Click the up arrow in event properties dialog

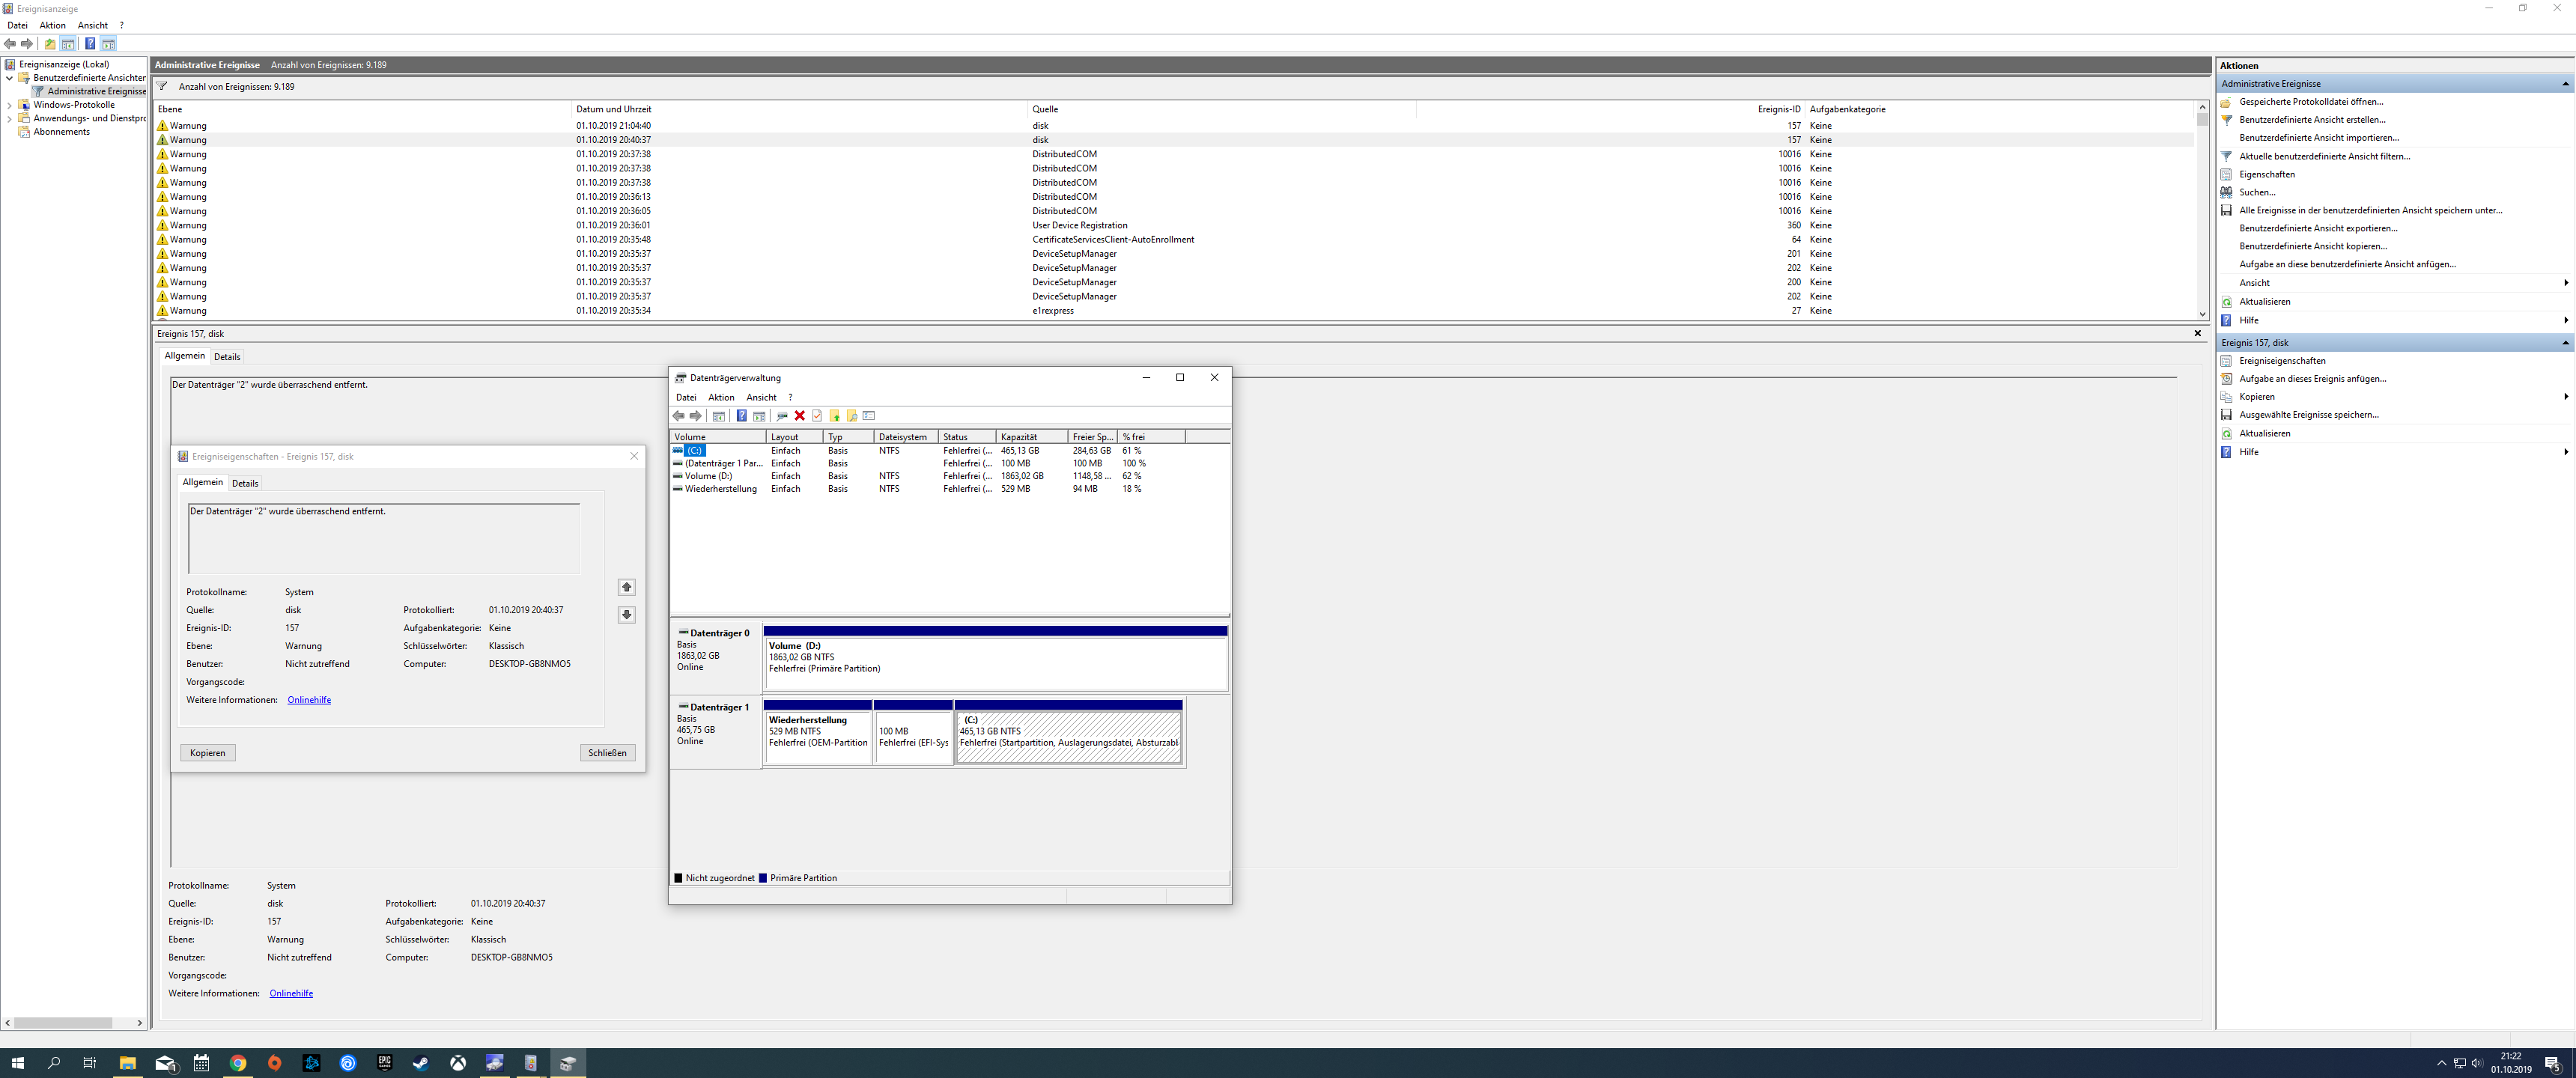(x=626, y=587)
